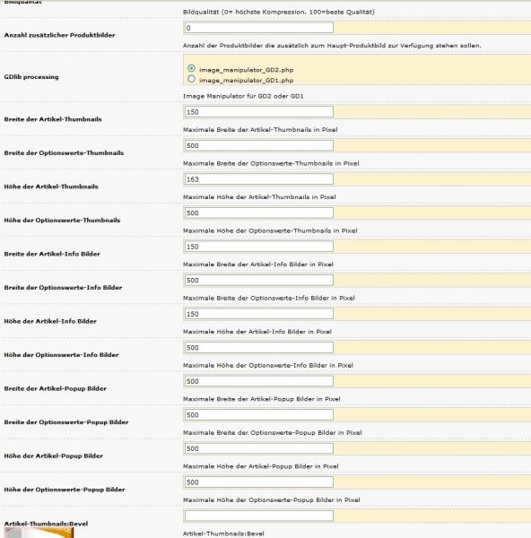Click the GDlib processing label
The width and height of the screenshot is (531, 538).
tap(31, 77)
